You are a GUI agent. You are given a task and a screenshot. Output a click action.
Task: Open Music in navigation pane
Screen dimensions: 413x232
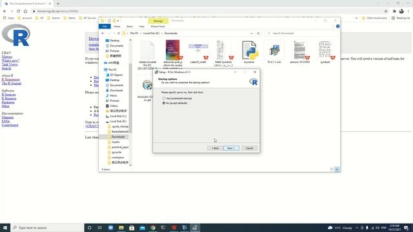tap(114, 95)
